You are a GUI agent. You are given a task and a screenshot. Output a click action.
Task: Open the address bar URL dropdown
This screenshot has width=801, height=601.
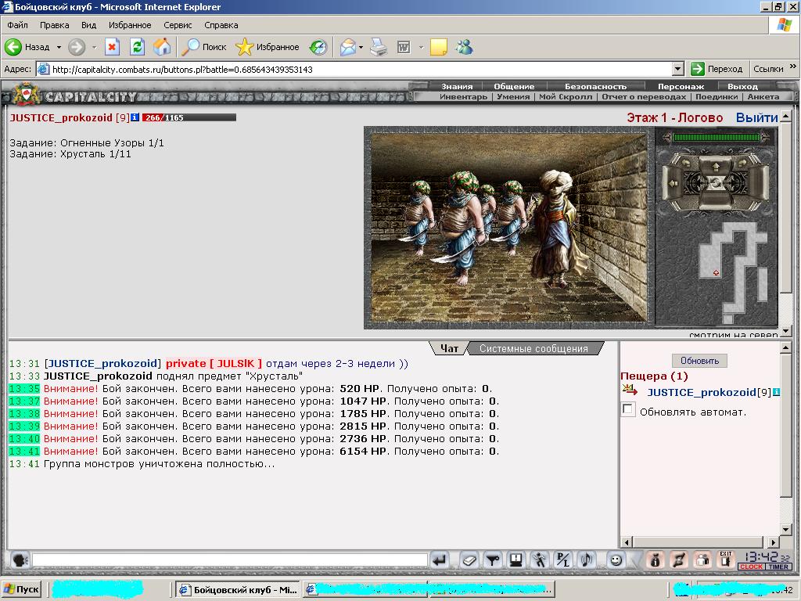point(678,69)
